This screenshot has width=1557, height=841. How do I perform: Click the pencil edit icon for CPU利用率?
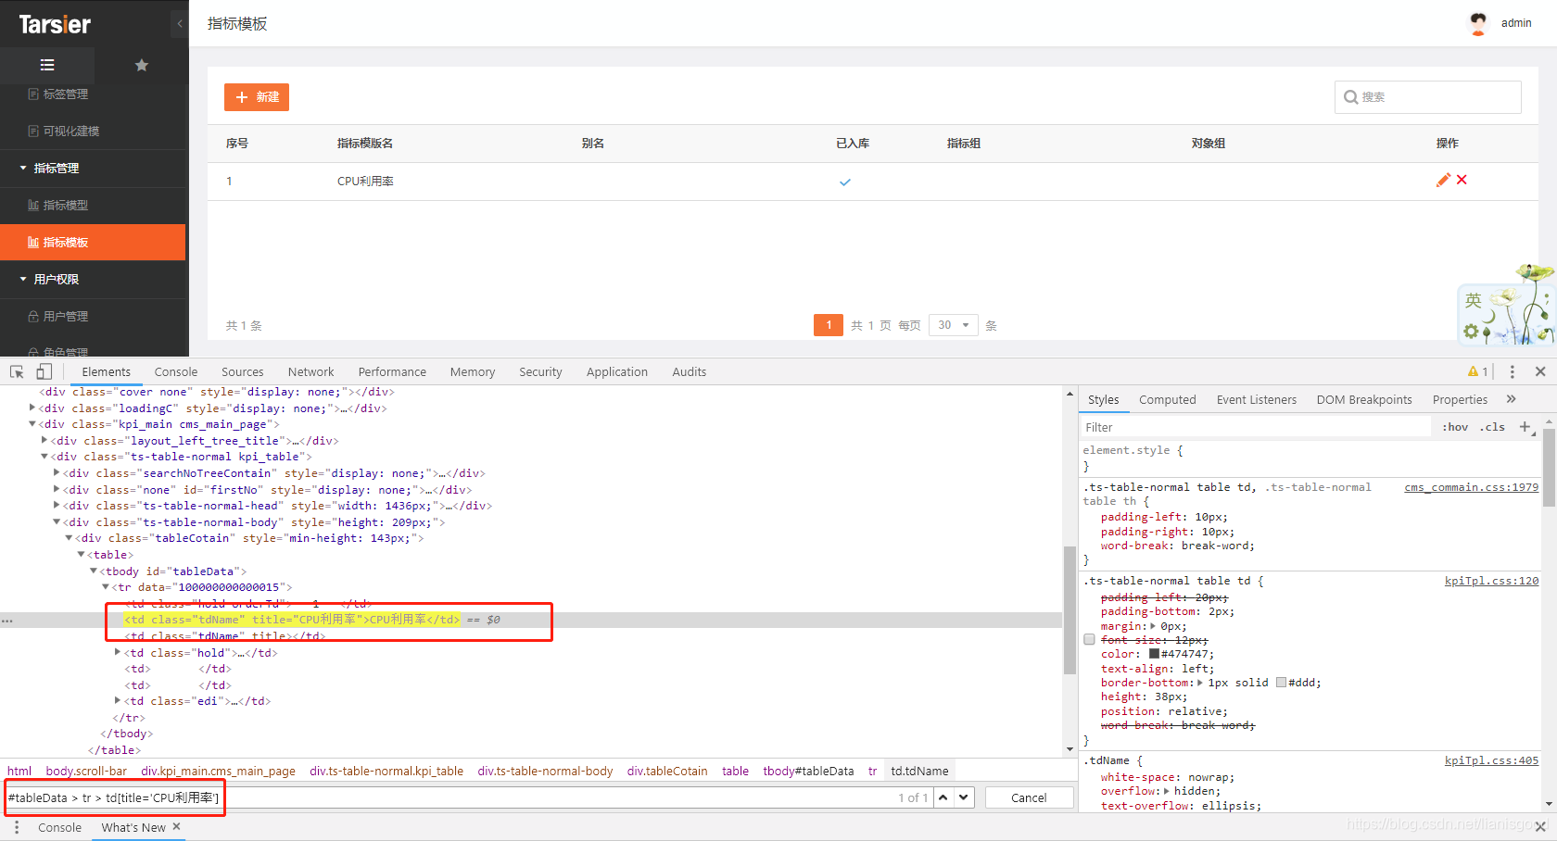[1443, 180]
